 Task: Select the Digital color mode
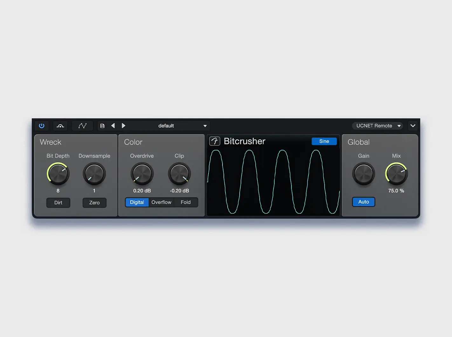(x=137, y=202)
